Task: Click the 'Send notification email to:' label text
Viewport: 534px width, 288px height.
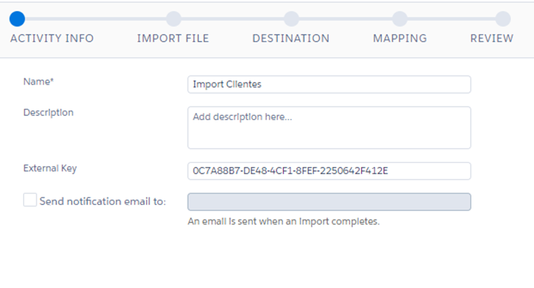Action: [102, 201]
